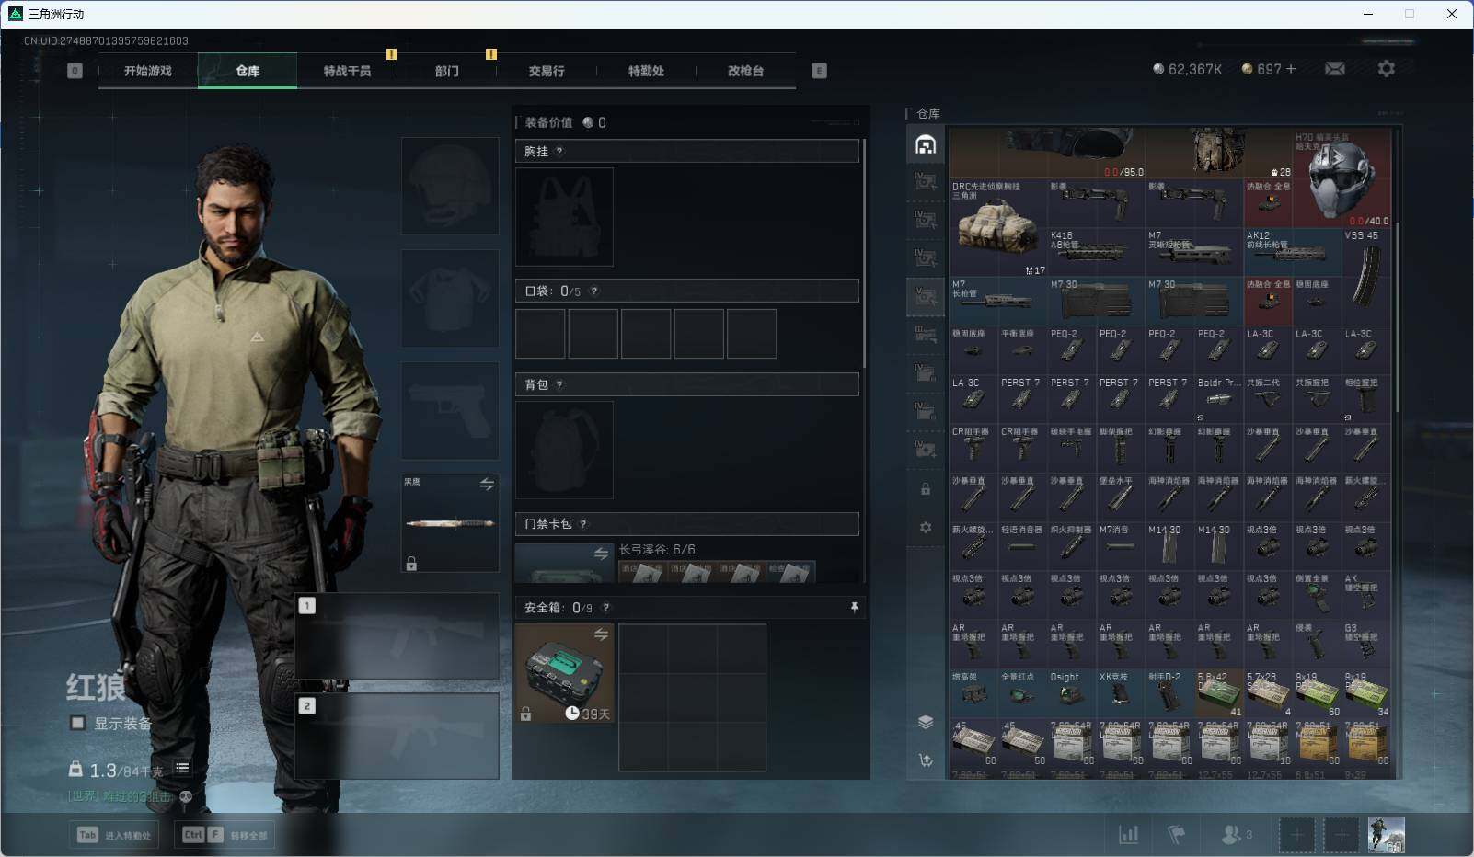Select the safe box item showing 39天
Screen dimensions: 1474x857
[x=564, y=673]
